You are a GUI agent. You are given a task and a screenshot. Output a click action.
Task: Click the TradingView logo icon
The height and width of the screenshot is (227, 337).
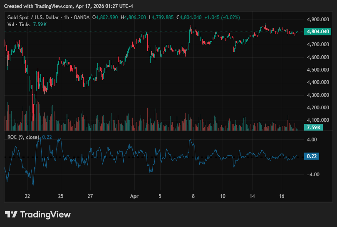(x=11, y=215)
